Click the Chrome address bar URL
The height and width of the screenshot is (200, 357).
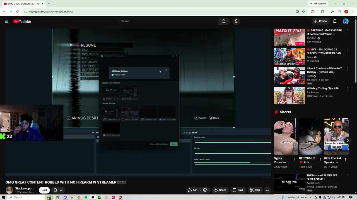click(x=51, y=12)
